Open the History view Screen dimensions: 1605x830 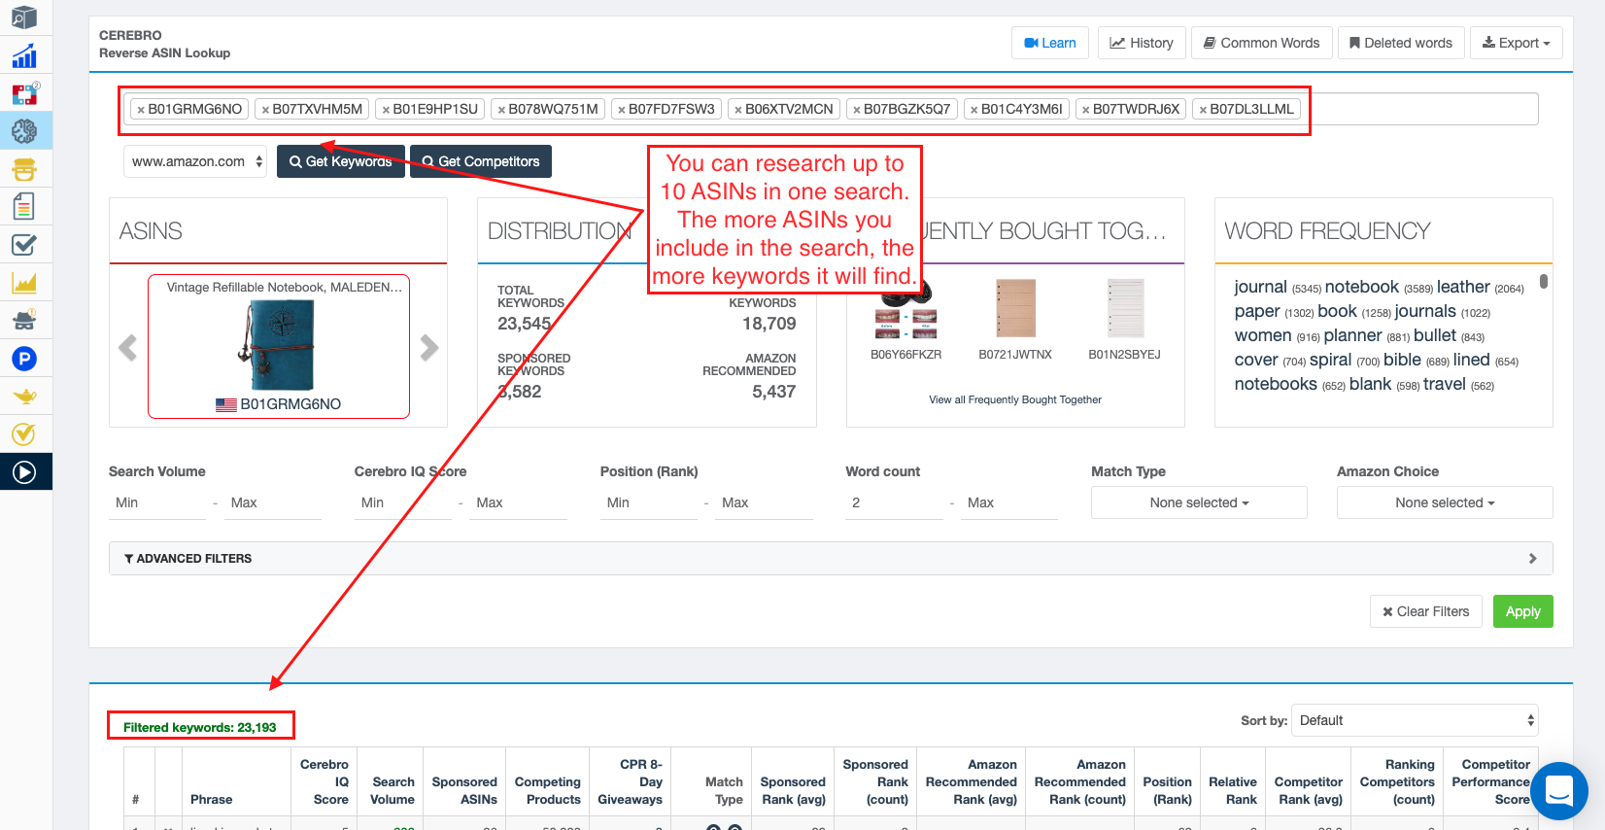[1142, 43]
